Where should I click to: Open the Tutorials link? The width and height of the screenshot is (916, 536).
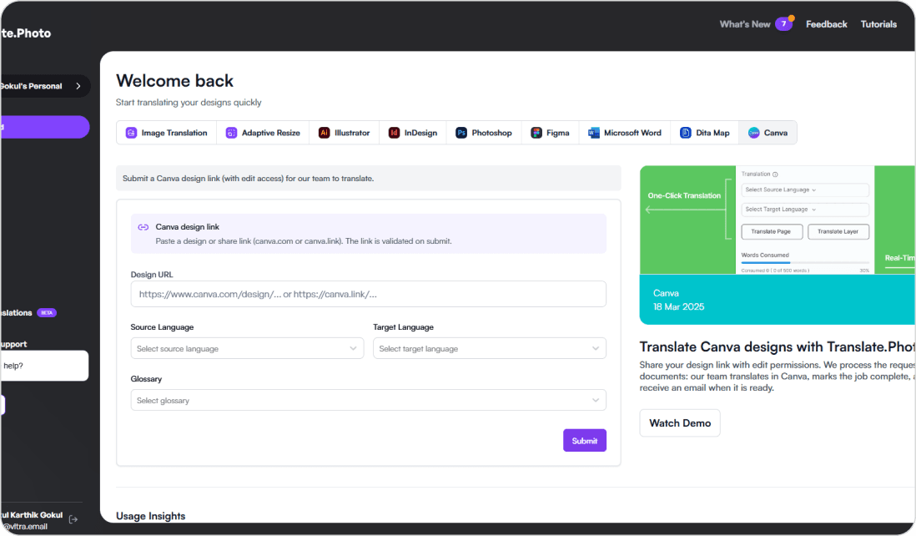pos(878,24)
